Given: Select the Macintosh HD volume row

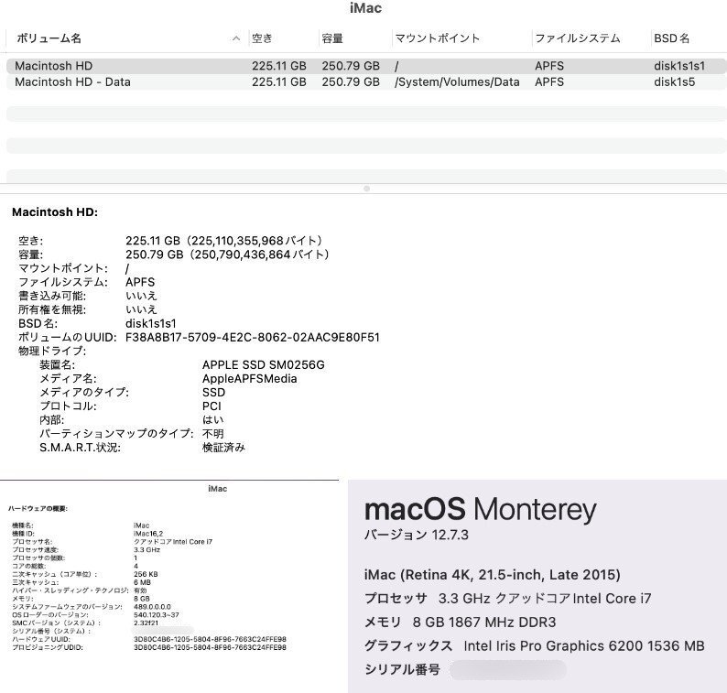Looking at the screenshot, I should 366,66.
